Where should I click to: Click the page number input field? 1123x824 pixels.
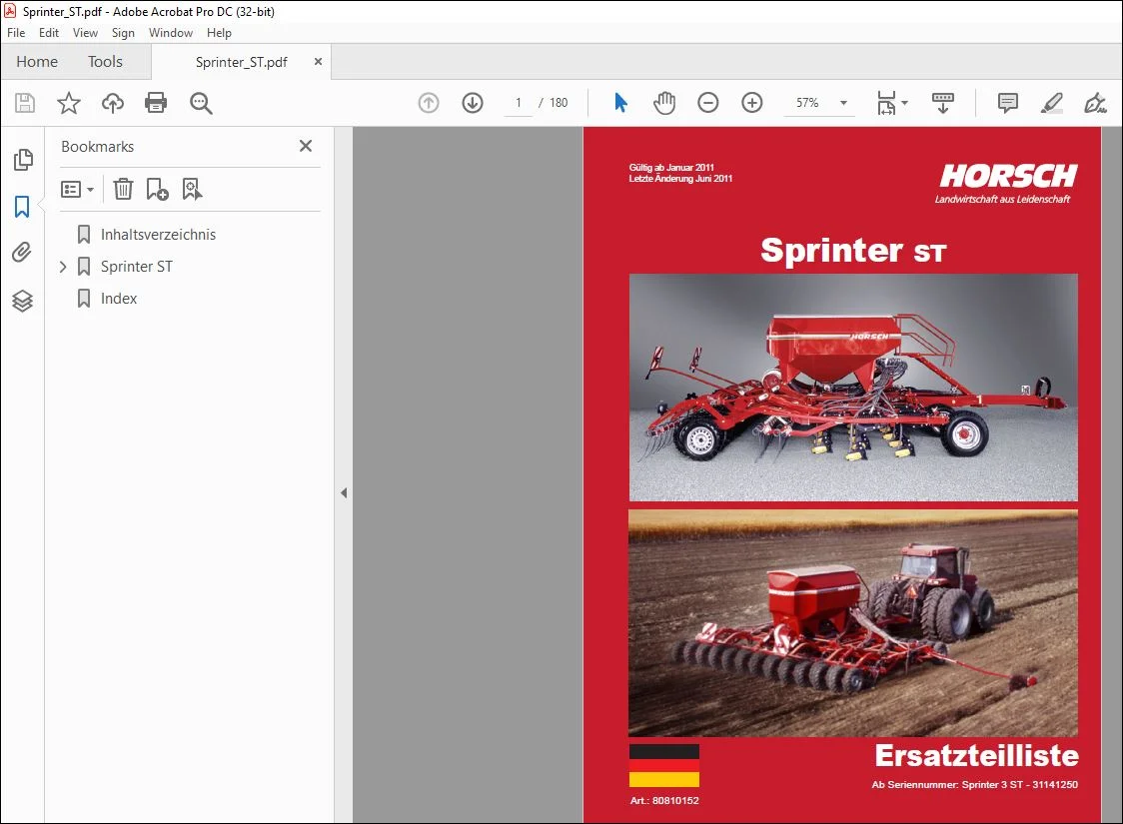click(519, 103)
